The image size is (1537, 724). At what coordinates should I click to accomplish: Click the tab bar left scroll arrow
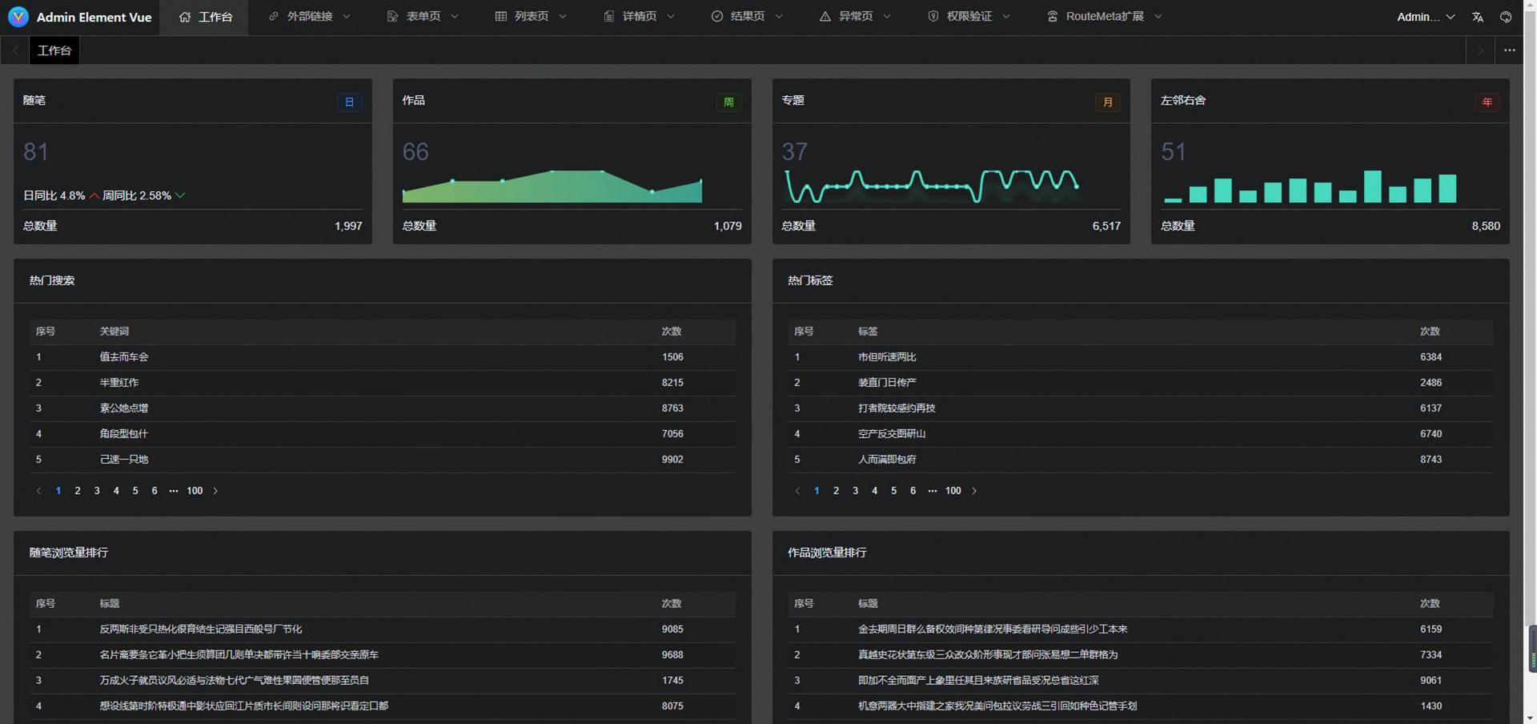click(x=15, y=50)
